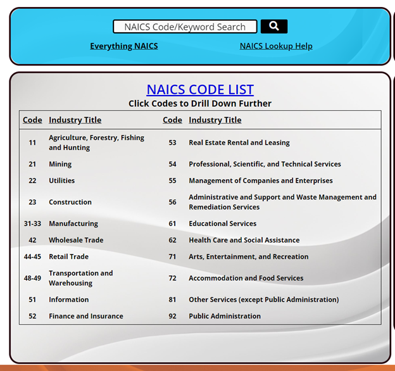Click the NAICS Code/Keyword Search field
The height and width of the screenshot is (371, 395).
coord(185,27)
